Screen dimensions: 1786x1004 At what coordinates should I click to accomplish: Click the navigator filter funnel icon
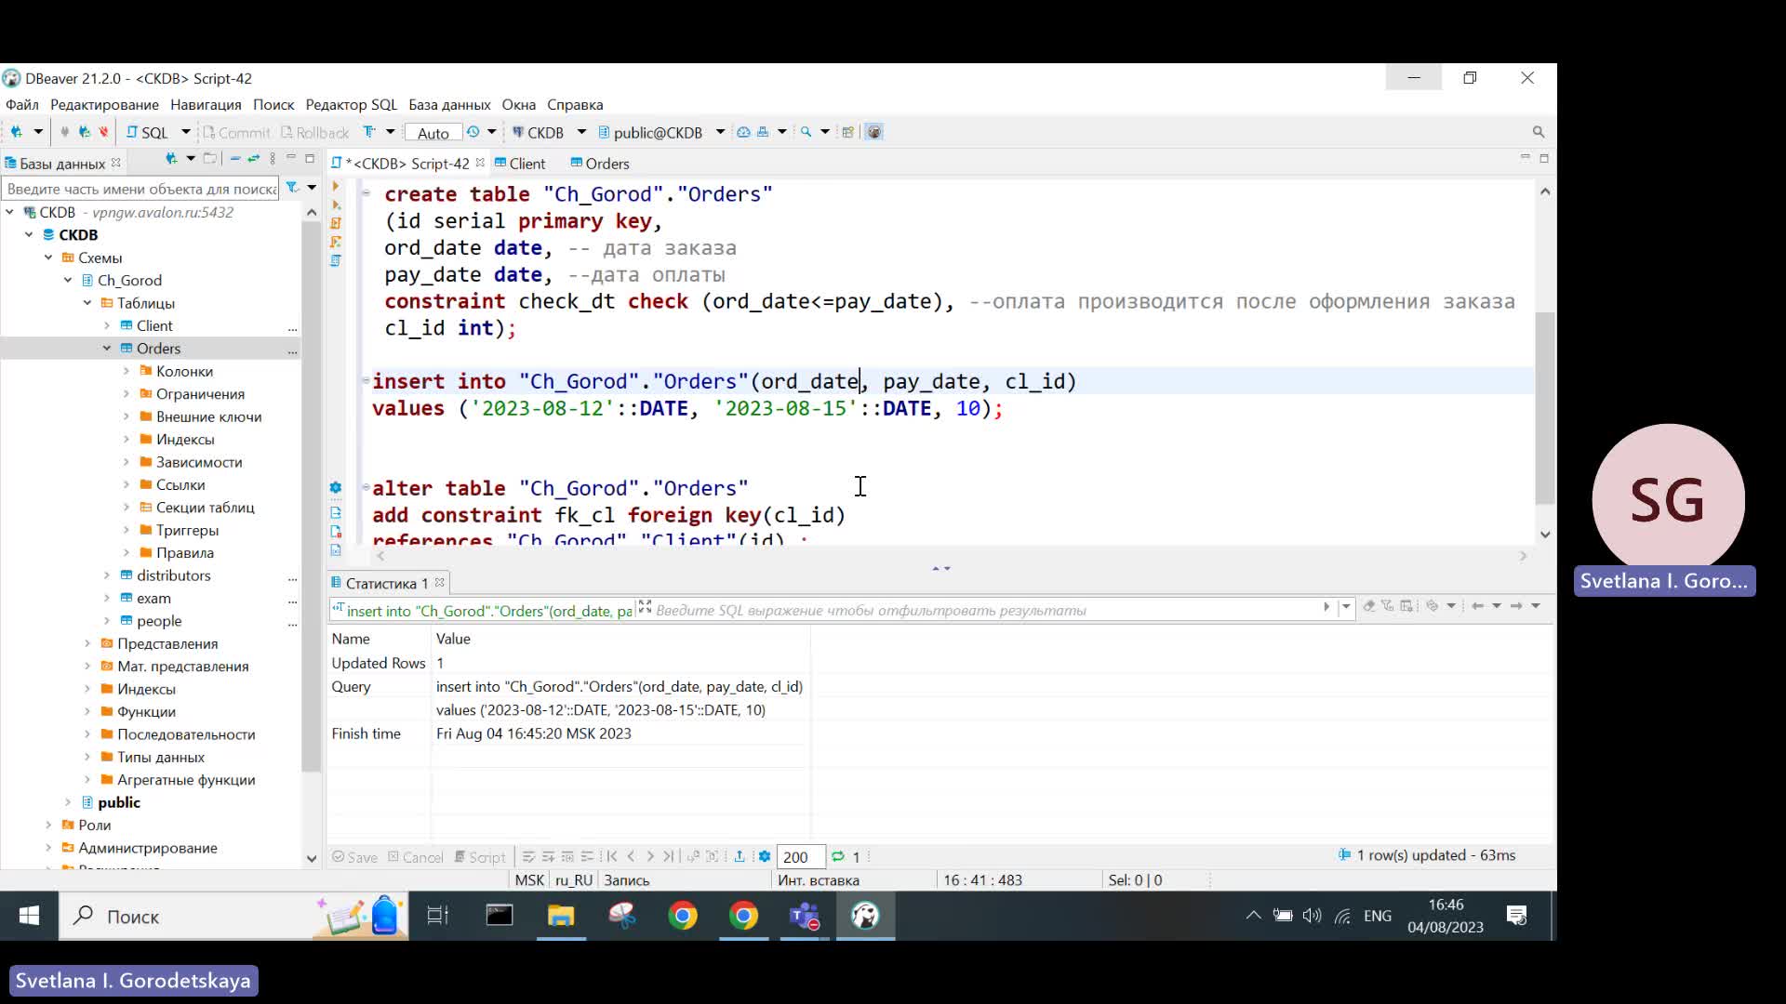[x=292, y=188]
